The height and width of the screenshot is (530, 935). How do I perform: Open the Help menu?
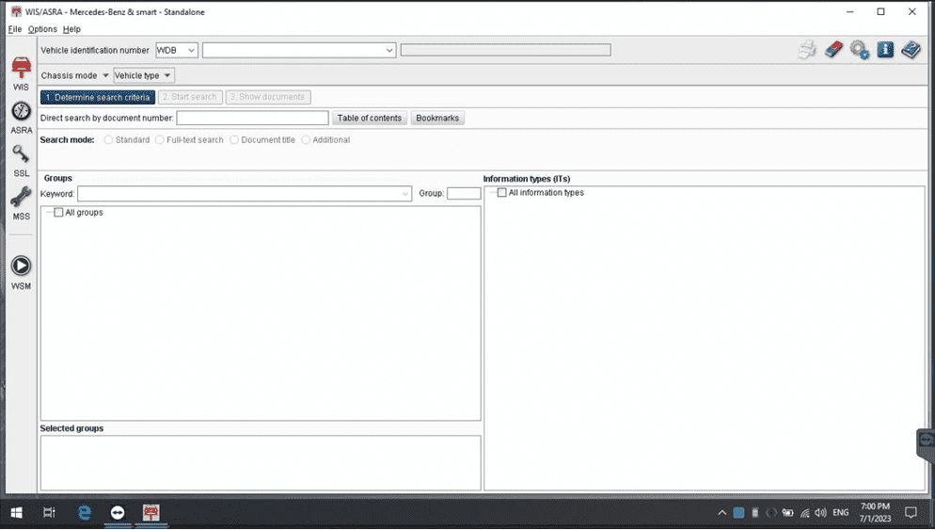tap(71, 29)
